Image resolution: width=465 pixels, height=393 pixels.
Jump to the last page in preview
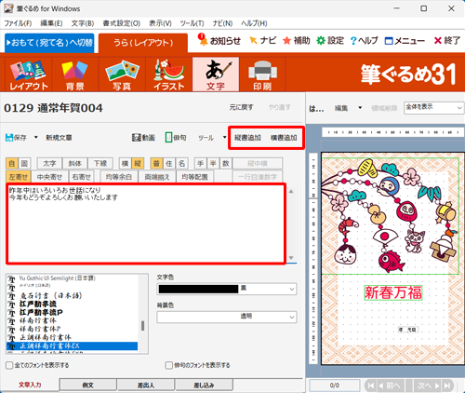tap(447, 386)
